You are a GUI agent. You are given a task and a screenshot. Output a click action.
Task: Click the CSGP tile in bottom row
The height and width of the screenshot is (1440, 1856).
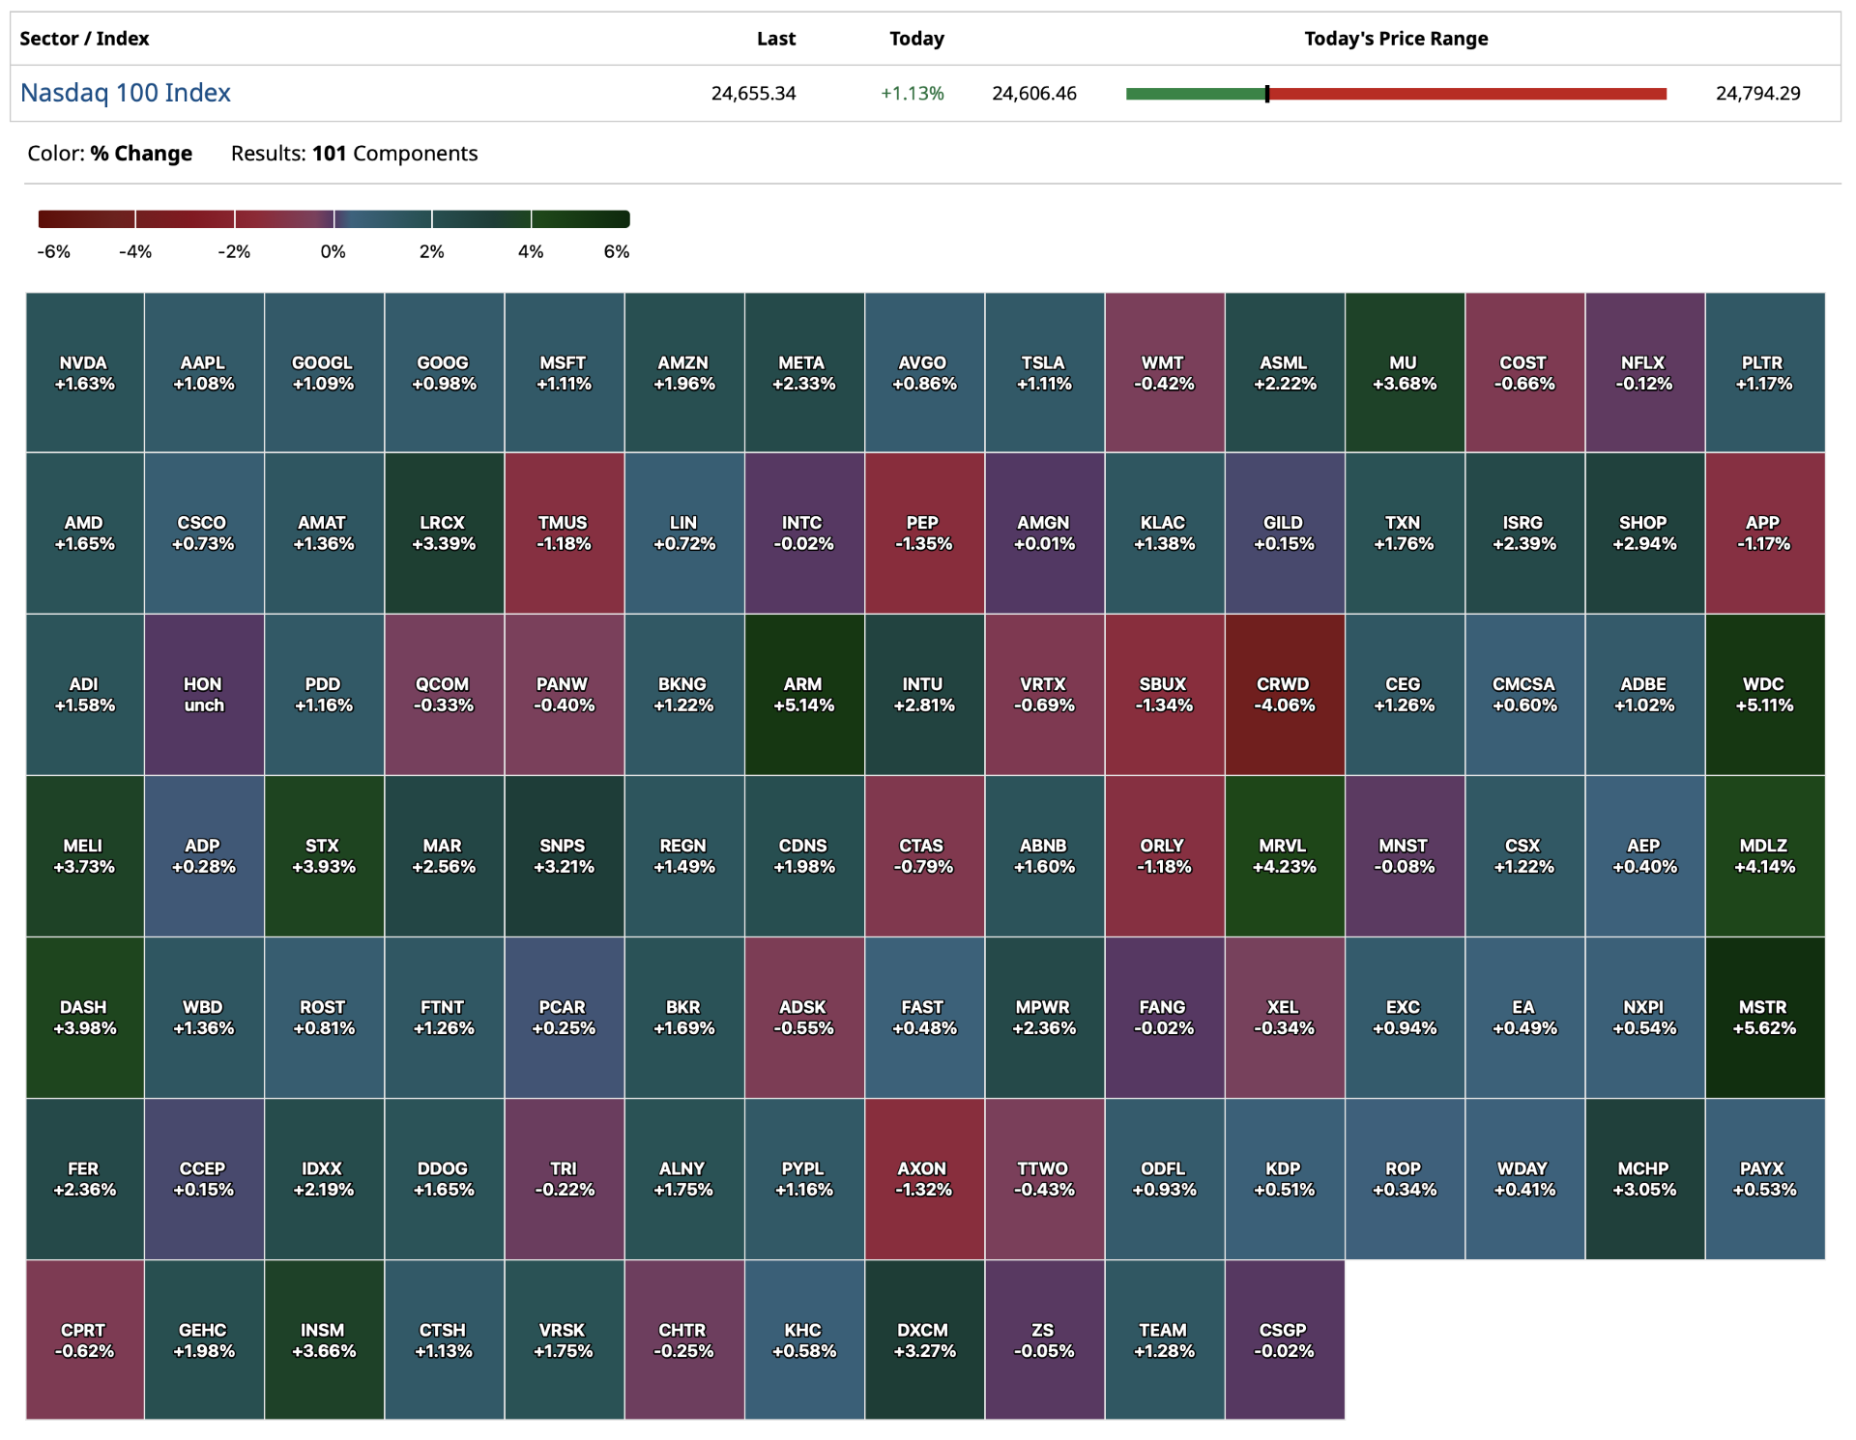point(1284,1339)
